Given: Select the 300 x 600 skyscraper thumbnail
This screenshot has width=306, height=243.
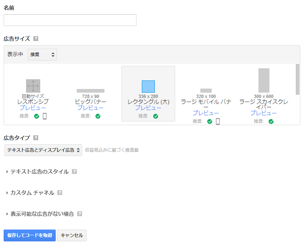Looking at the screenshot, I should pyautogui.click(x=264, y=80).
